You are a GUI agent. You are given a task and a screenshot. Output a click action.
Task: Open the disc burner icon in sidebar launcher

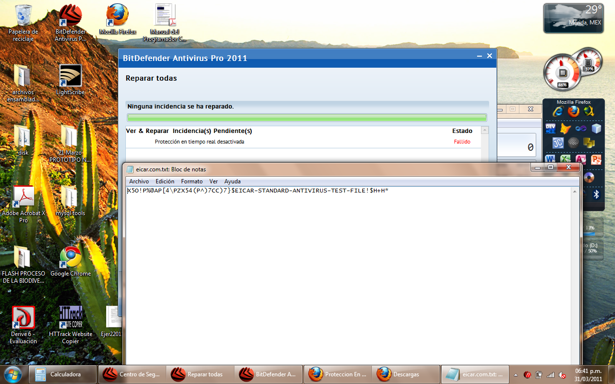590,177
